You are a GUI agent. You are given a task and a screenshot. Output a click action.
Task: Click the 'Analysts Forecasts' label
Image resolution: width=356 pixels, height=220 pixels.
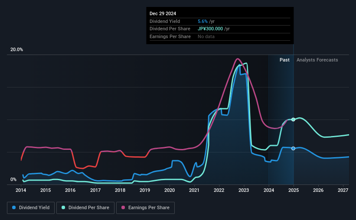317,60
